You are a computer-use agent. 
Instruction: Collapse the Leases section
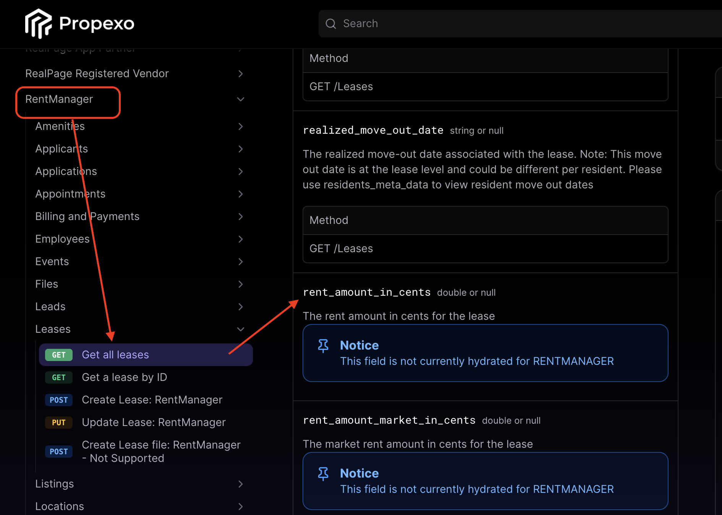(241, 329)
